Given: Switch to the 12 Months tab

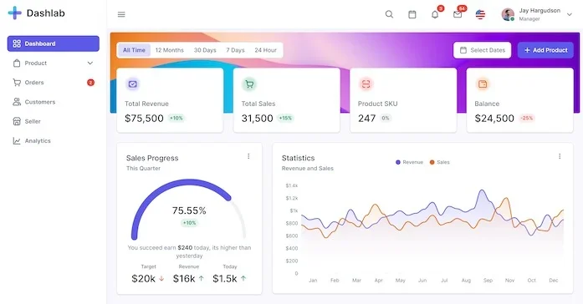Looking at the screenshot, I should (x=170, y=50).
